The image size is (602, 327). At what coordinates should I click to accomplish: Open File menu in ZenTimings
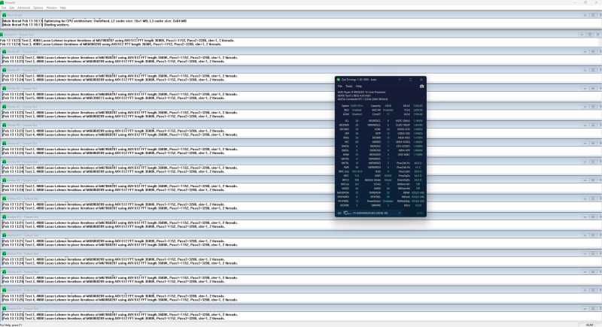(340, 86)
